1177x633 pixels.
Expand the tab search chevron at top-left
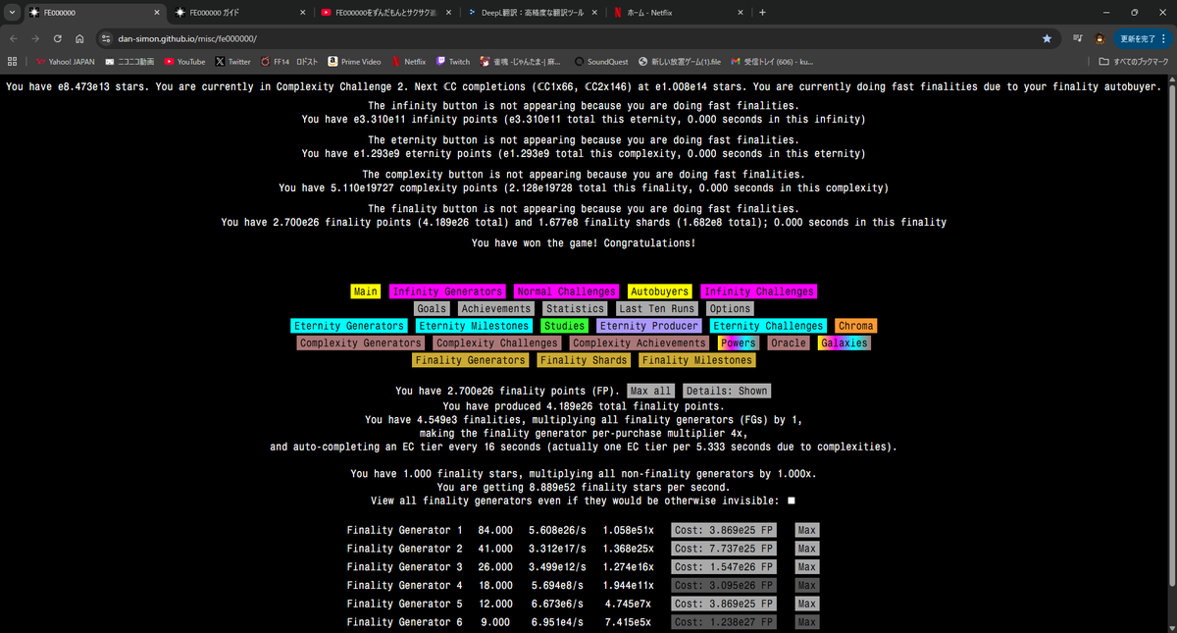click(12, 13)
